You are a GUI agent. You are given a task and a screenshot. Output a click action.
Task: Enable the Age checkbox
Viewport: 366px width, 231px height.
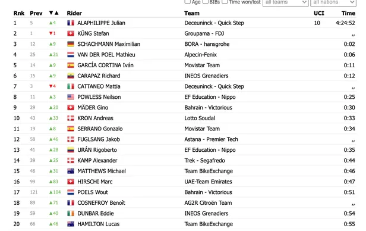pos(187,2)
